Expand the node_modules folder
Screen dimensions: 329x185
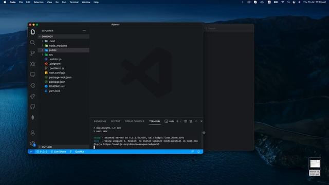point(63,46)
